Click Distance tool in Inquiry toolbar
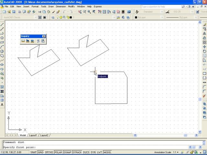 point(23,41)
